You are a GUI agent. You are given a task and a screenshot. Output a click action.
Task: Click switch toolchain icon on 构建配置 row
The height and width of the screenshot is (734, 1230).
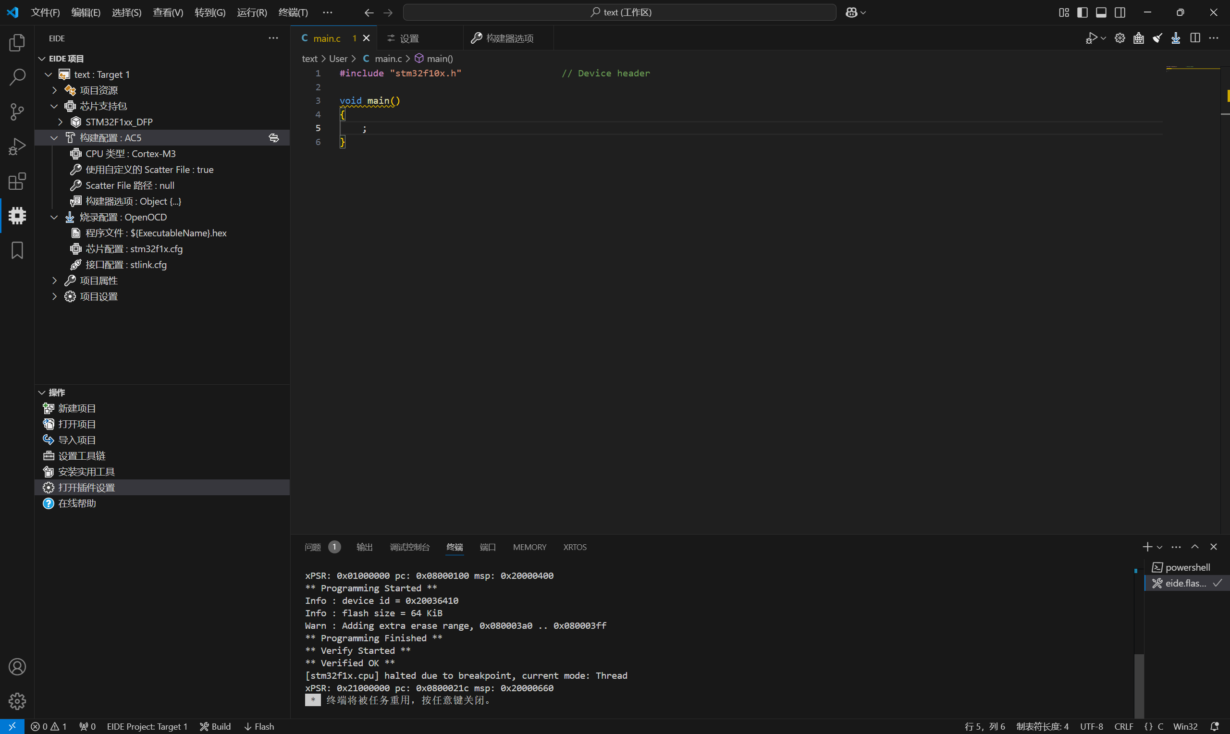[x=273, y=138]
